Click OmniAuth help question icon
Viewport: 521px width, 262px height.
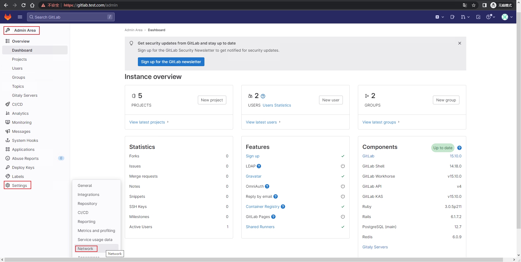pyautogui.click(x=267, y=186)
